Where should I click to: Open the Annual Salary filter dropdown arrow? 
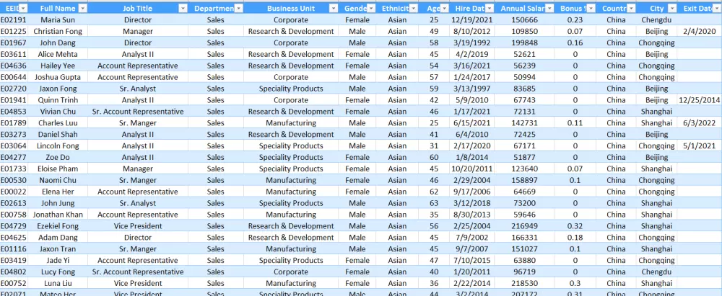point(549,9)
